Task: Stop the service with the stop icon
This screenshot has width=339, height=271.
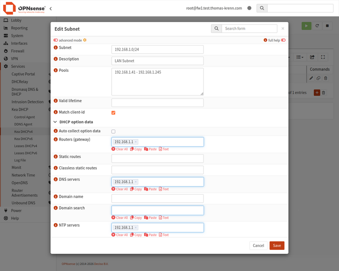Action: coord(327,26)
